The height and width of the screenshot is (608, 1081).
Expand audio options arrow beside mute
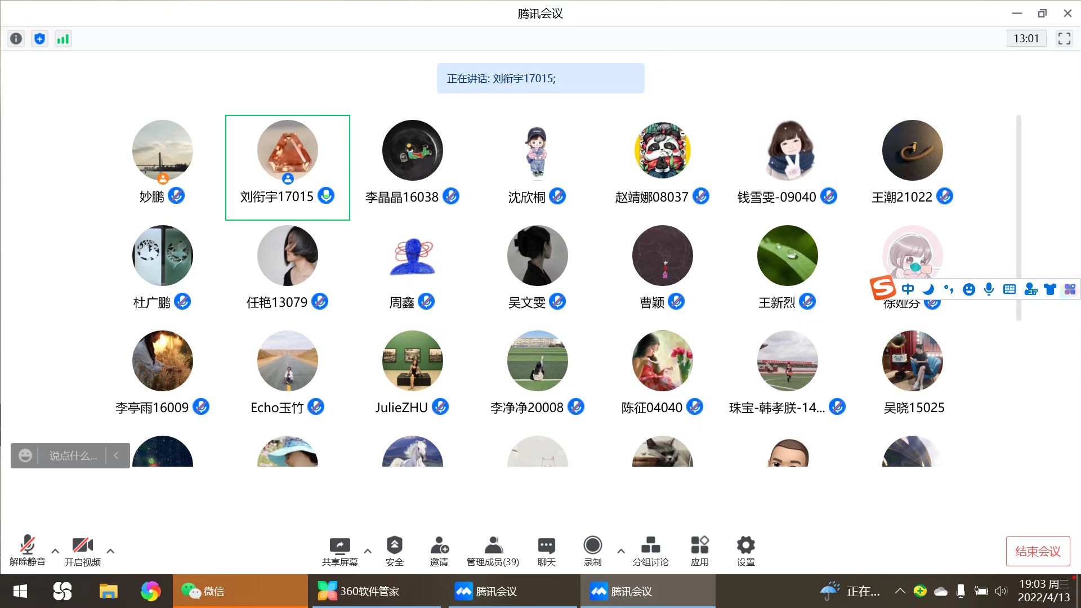coord(55,551)
